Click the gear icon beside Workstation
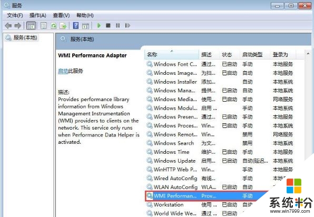 click(x=150, y=204)
